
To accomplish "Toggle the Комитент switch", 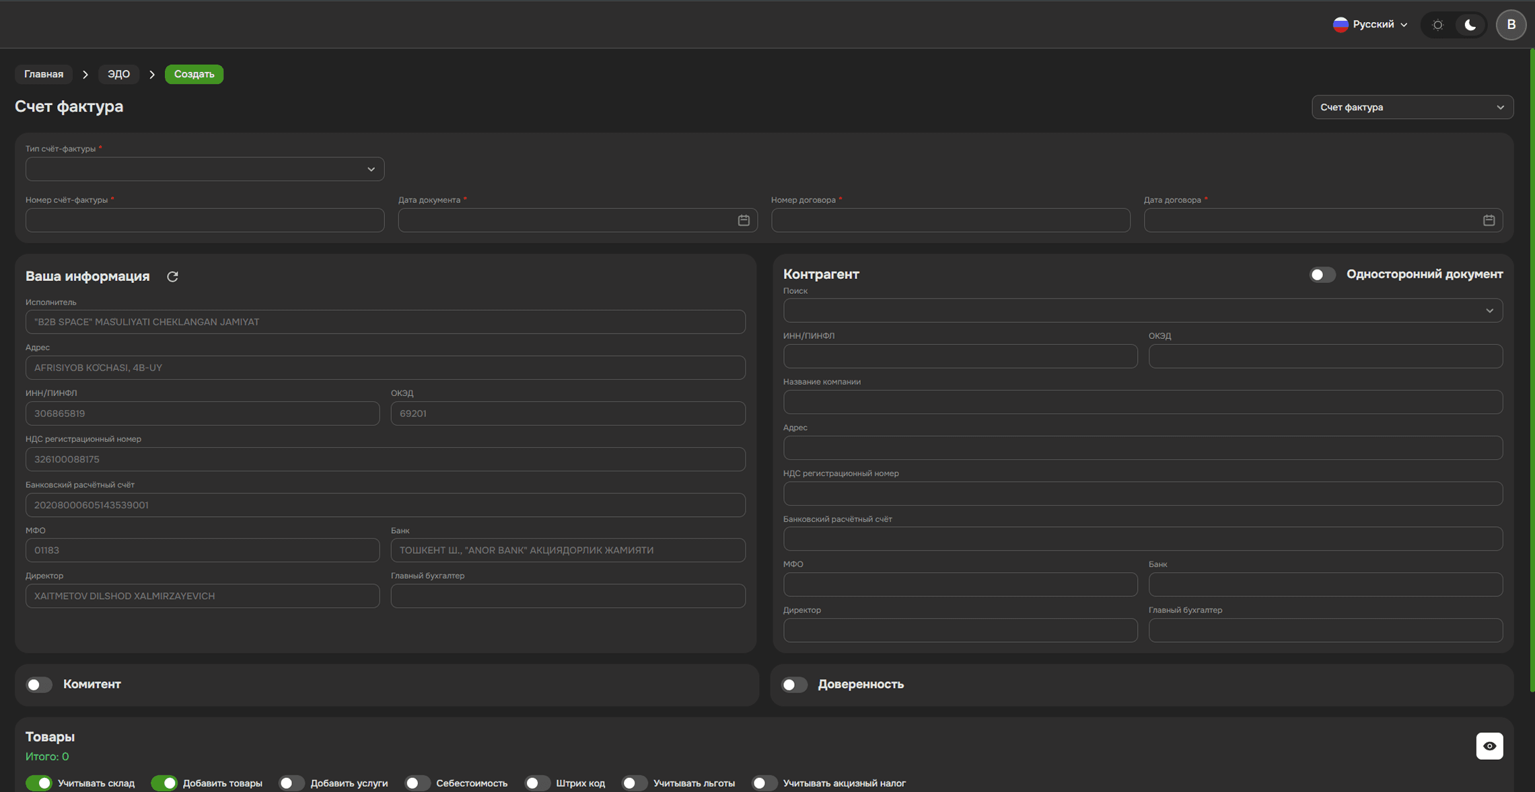I will click(x=39, y=684).
